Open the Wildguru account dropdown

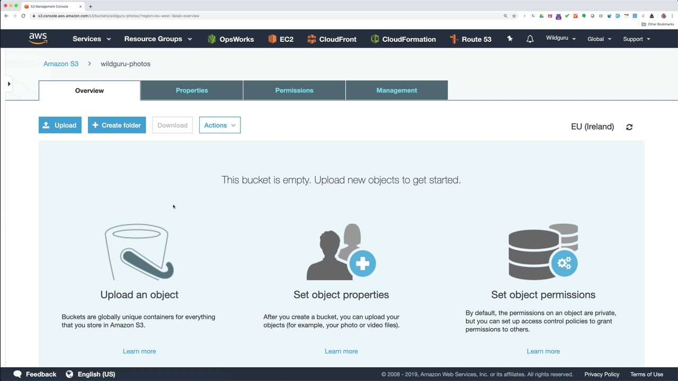click(561, 39)
